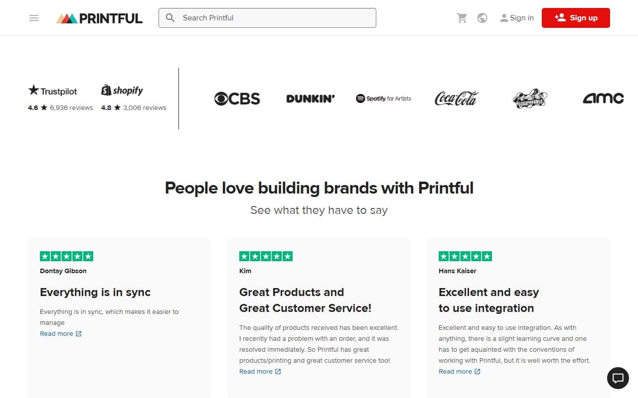Read more of Kim's review

(x=256, y=371)
